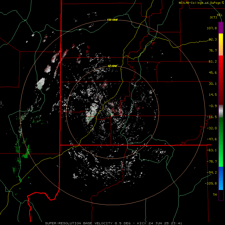Select the 76.7 velocity scale value
Viewport: 225px width, 225px height.
213,50
